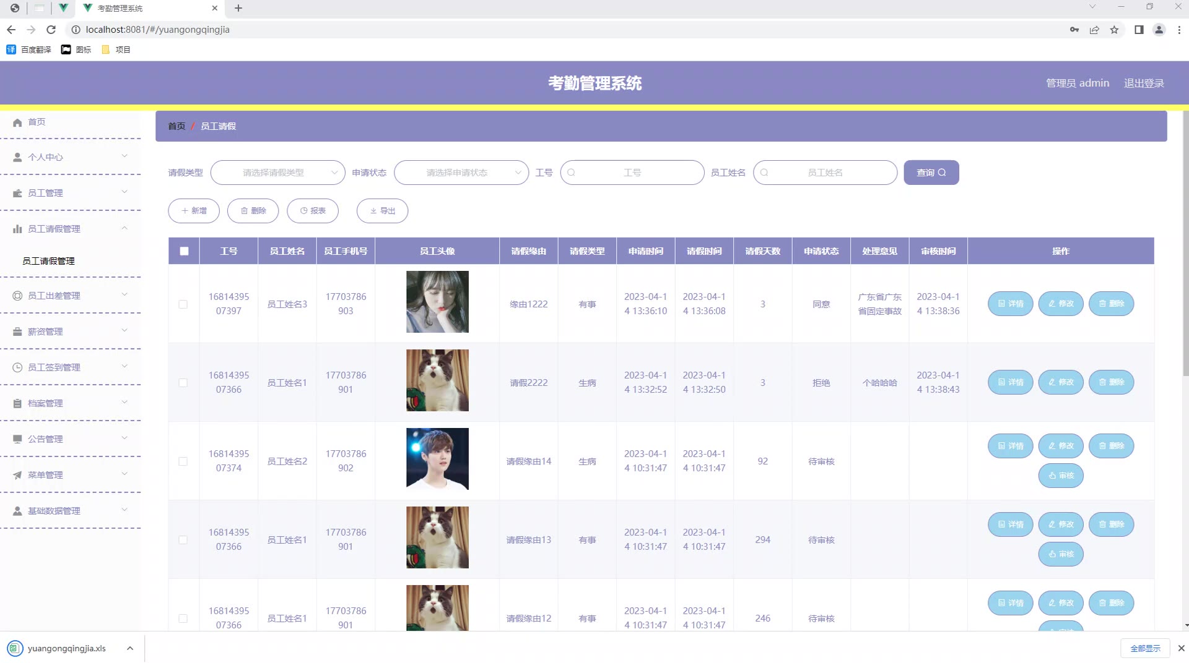The width and height of the screenshot is (1189, 663).
Task: Check the row for 请假缘由12
Action: coord(183,618)
